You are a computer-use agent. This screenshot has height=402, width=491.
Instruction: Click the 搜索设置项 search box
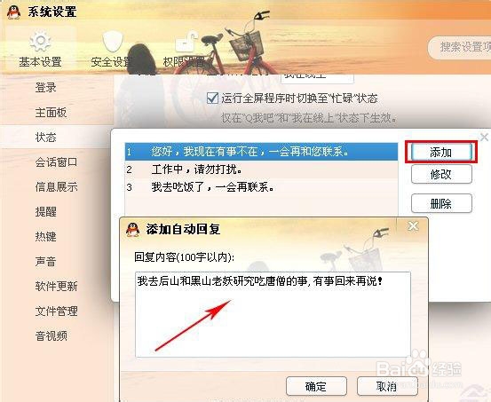click(x=460, y=48)
